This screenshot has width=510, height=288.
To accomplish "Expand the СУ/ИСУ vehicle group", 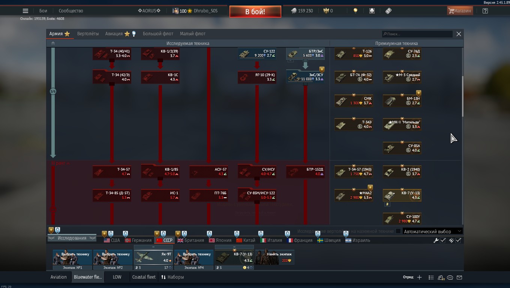I will [257, 171].
